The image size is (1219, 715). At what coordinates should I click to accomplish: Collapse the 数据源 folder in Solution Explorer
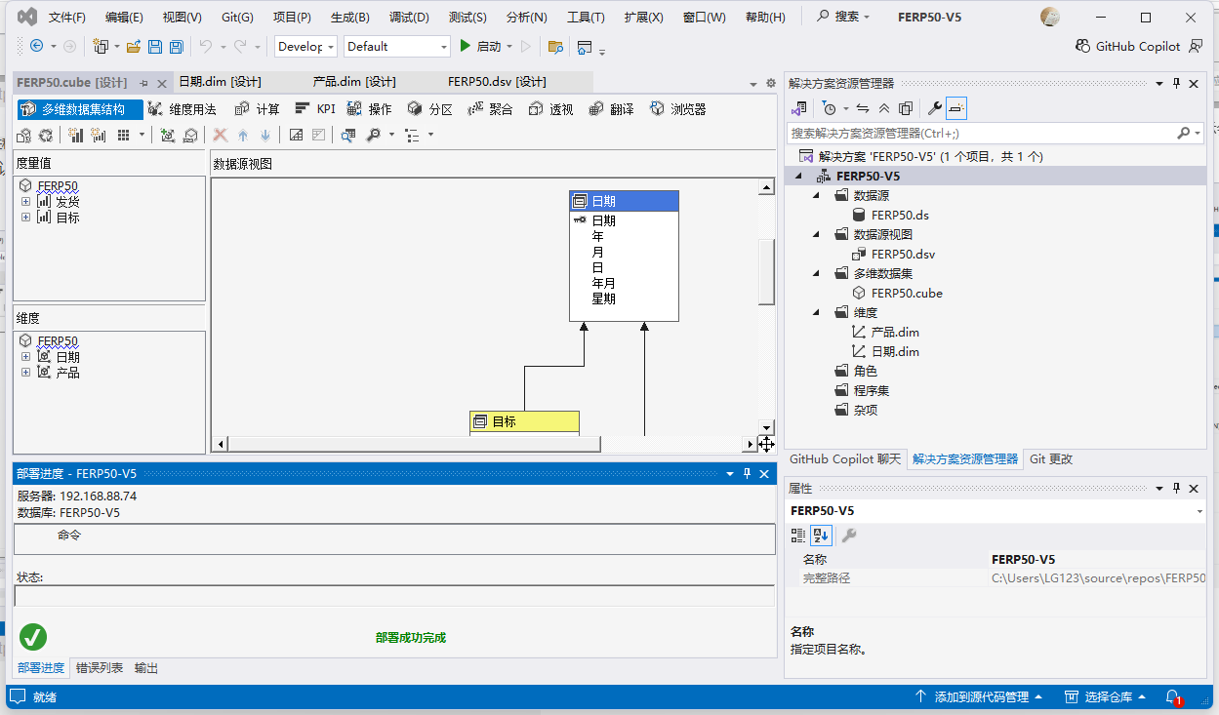point(818,195)
